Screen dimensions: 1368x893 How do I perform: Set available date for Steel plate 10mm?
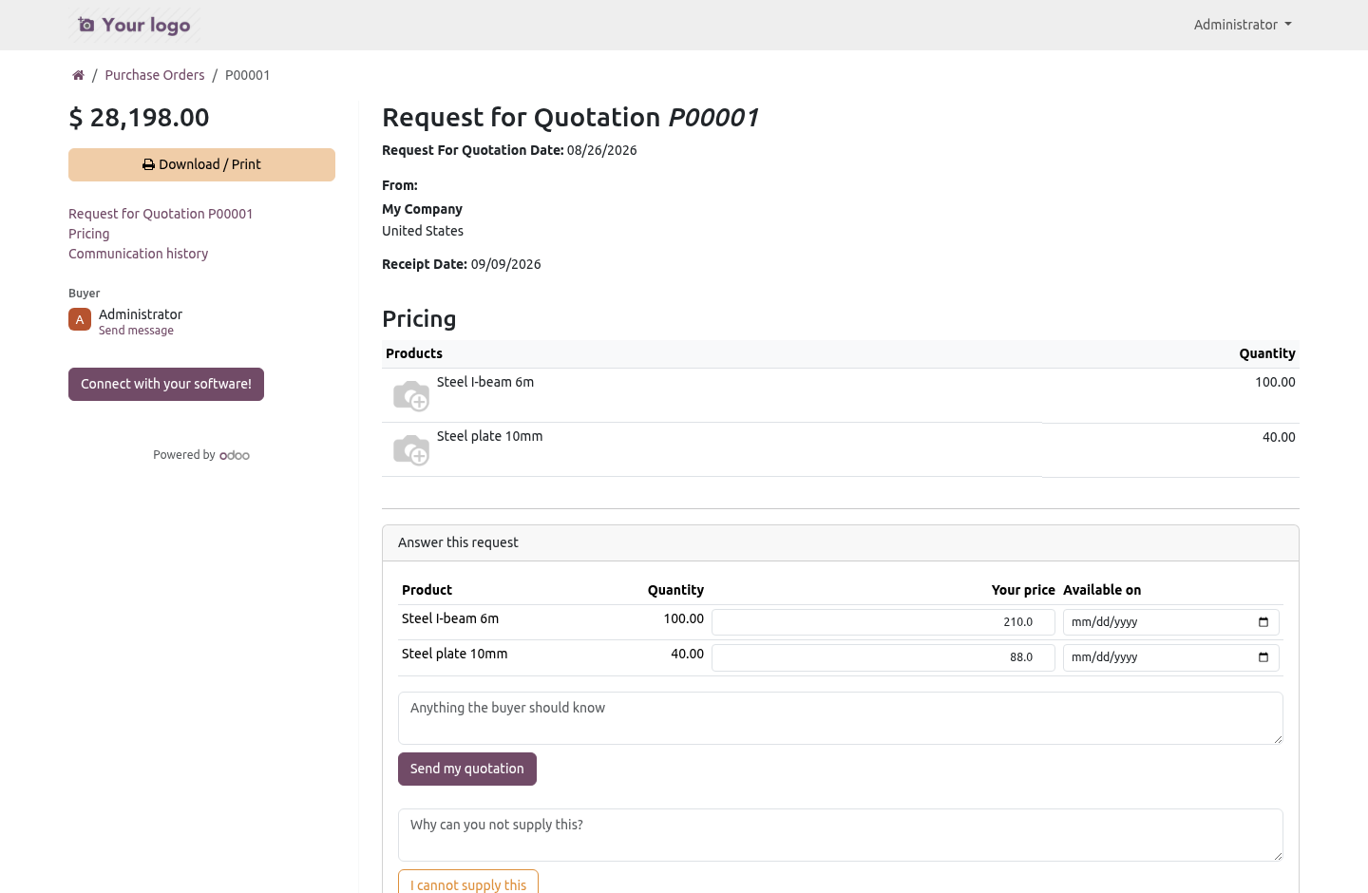pos(1171,657)
